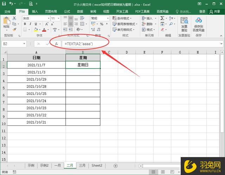Image resolution: width=225 pixels, height=175 pixels.
Task: Open the 插入 ribbon tab
Action: pos(35,12)
